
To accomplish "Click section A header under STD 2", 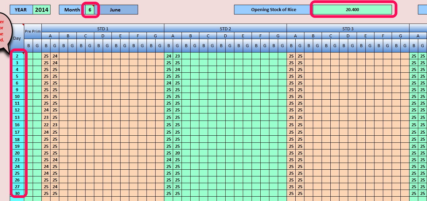I will point(173,36).
